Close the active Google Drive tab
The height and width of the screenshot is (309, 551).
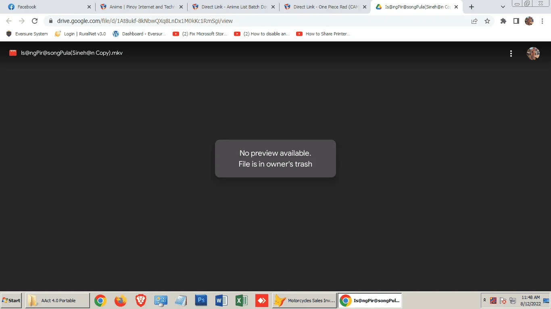[457, 7]
